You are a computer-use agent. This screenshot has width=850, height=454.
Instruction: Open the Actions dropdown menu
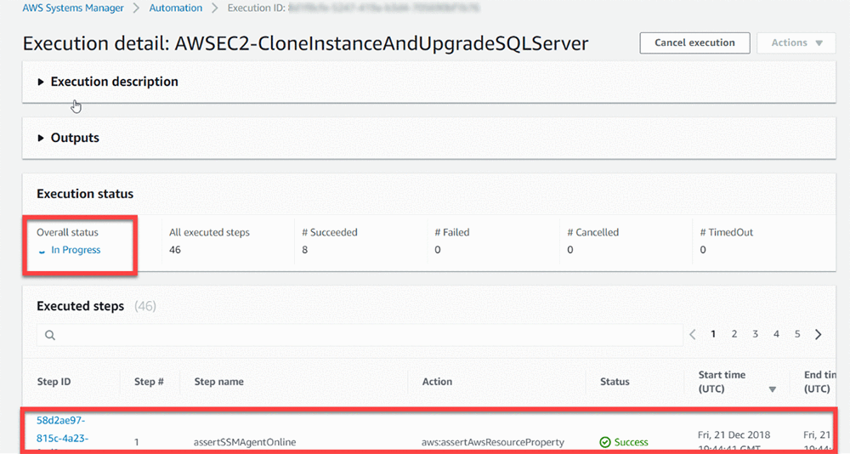(x=796, y=43)
